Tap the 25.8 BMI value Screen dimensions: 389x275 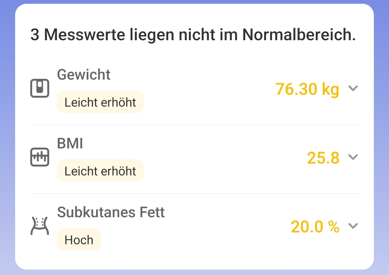coord(323,158)
